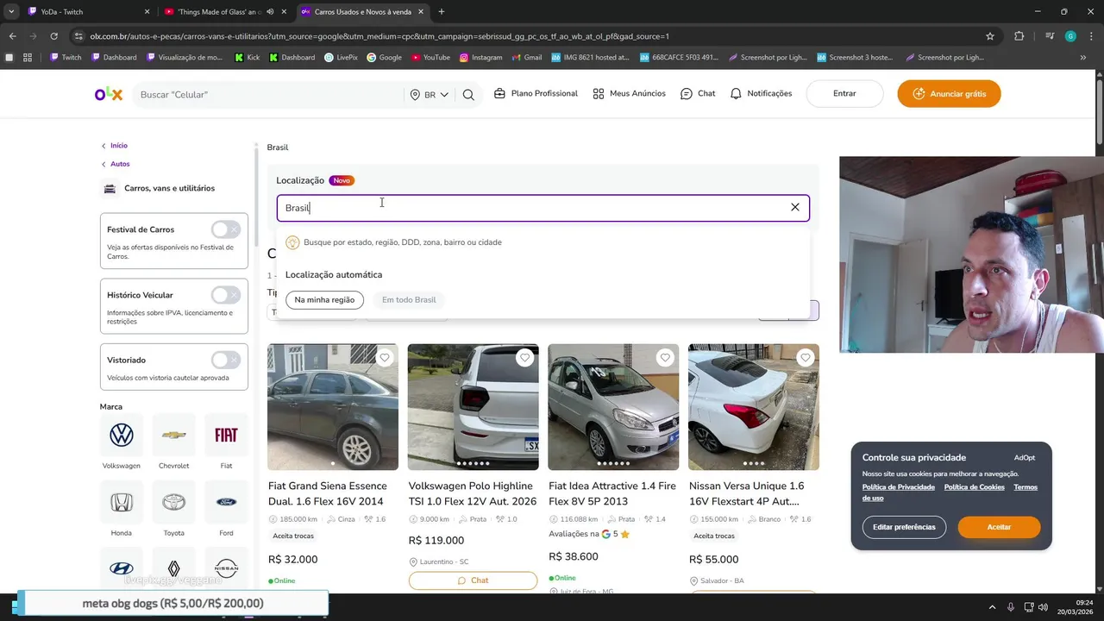
Task: Open Nissan Versa Unique listing title
Action: pyautogui.click(x=747, y=493)
